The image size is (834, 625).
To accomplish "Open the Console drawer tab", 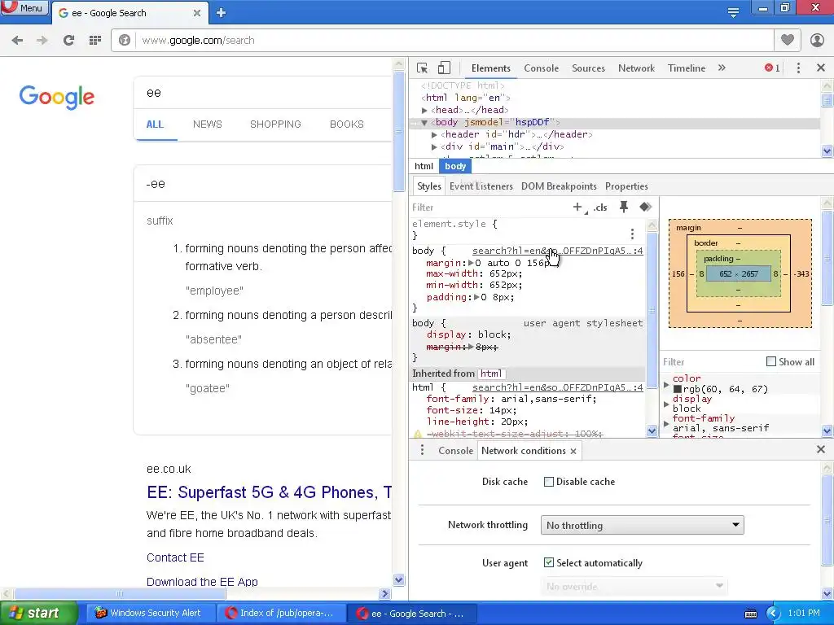I will click(455, 451).
